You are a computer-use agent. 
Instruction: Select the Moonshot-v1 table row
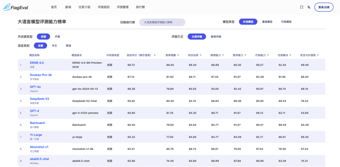coord(171,149)
